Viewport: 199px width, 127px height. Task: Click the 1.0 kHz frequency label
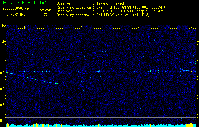pos(3,57)
